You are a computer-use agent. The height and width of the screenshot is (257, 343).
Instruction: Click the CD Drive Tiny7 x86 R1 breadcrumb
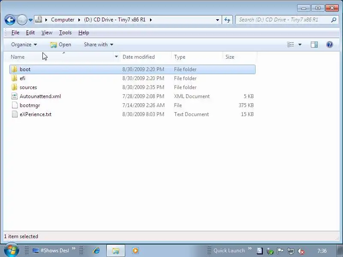pyautogui.click(x=114, y=20)
